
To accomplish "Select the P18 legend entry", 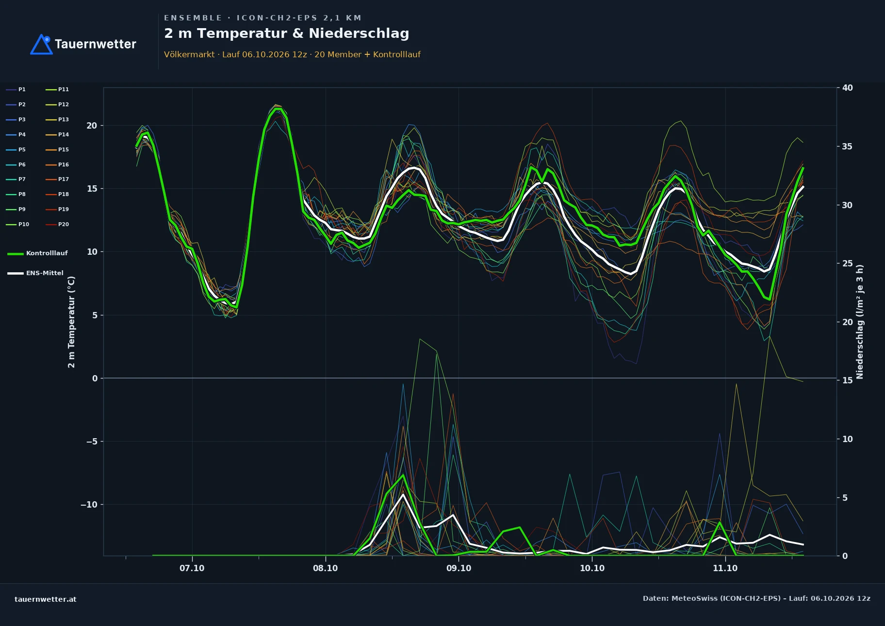I will (x=57, y=194).
